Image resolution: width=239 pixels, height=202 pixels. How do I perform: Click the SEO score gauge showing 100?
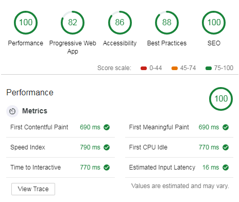click(x=214, y=23)
